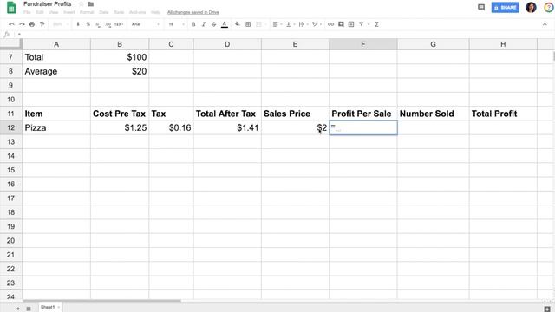The width and height of the screenshot is (555, 312).
Task: Open the text rotation dropdown
Action: [316, 24]
